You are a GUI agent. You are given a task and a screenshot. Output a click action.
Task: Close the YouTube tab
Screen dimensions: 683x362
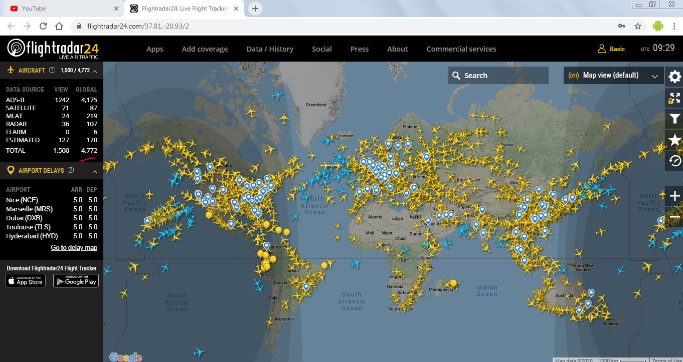tap(116, 9)
